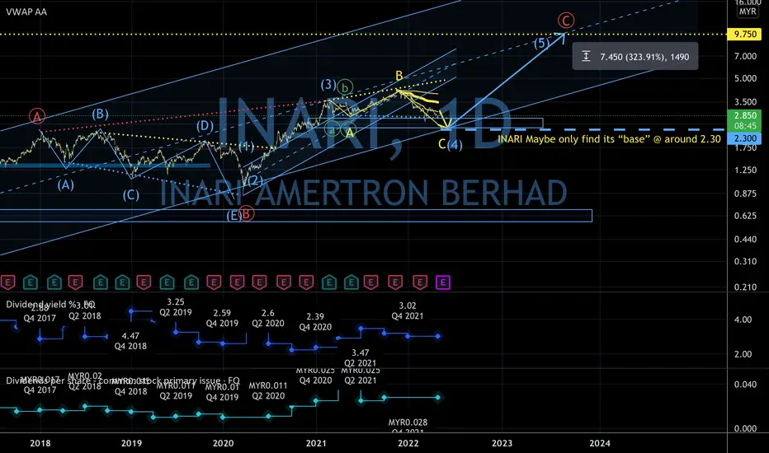Click the '2.39 Q4 2020' dividend yield label
Image resolution: width=769 pixels, height=453 pixels.
click(315, 322)
